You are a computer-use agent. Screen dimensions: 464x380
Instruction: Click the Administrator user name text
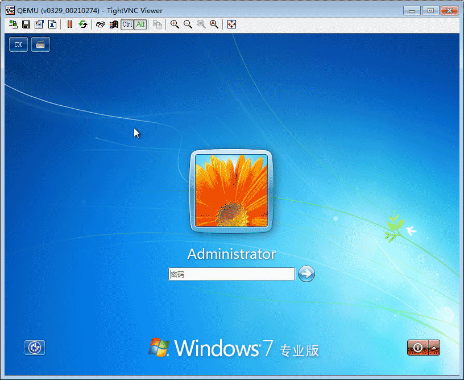pos(231,254)
